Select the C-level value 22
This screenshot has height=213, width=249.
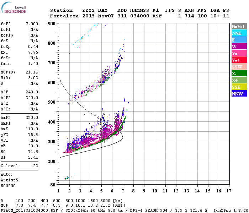point(36,166)
